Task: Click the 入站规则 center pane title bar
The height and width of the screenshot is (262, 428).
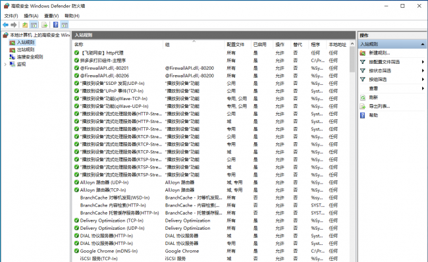Action: (213, 35)
